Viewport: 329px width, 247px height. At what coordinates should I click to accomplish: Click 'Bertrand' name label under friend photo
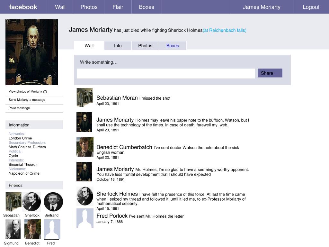point(51,215)
